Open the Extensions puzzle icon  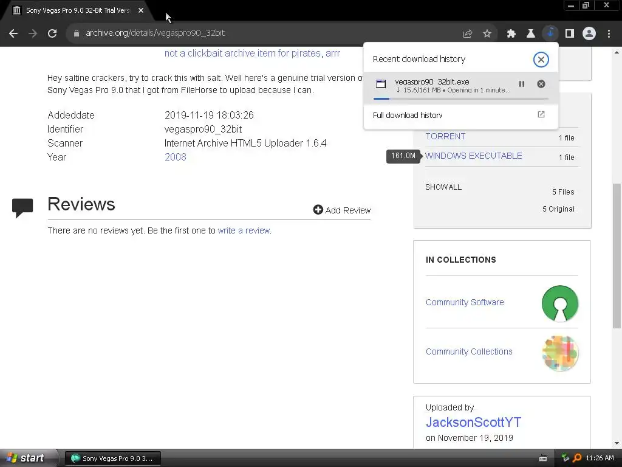tap(511, 34)
